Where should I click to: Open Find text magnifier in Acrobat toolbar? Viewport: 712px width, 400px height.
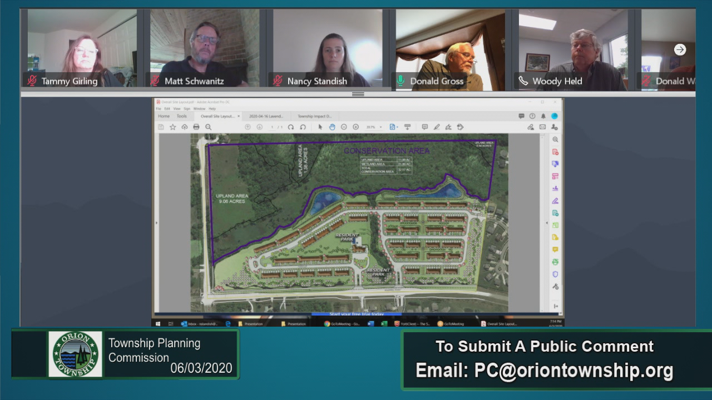(x=209, y=127)
